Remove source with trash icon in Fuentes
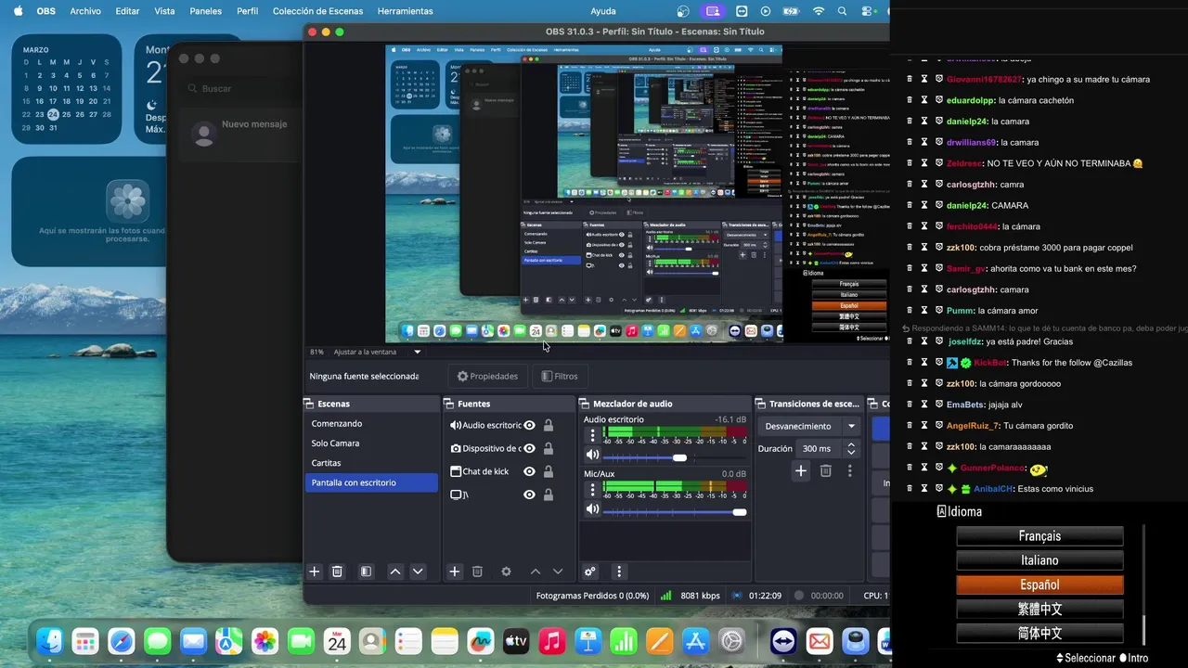This screenshot has height=668, width=1188. pyautogui.click(x=477, y=572)
